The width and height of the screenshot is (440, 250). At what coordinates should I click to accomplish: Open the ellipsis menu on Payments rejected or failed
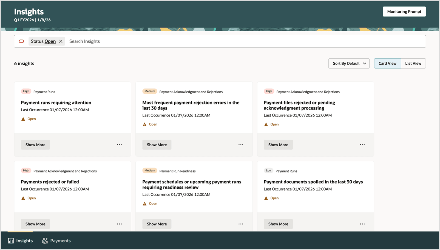[119, 224]
